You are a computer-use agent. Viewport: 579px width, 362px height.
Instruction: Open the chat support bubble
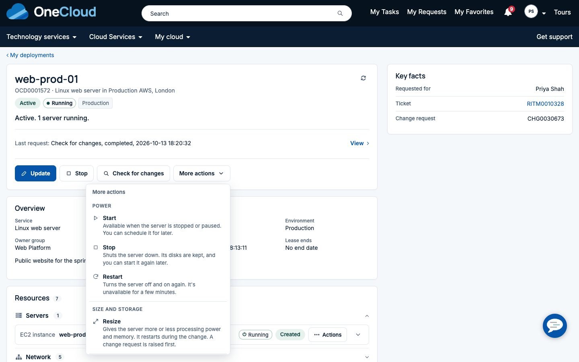pyautogui.click(x=555, y=326)
